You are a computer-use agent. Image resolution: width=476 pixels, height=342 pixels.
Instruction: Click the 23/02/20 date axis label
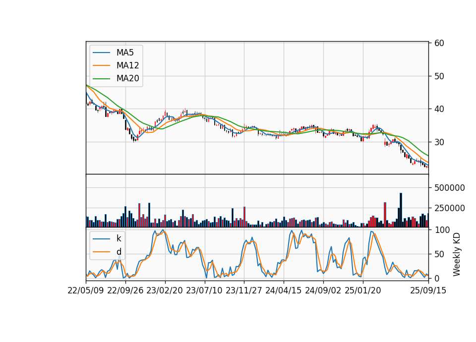point(165,290)
